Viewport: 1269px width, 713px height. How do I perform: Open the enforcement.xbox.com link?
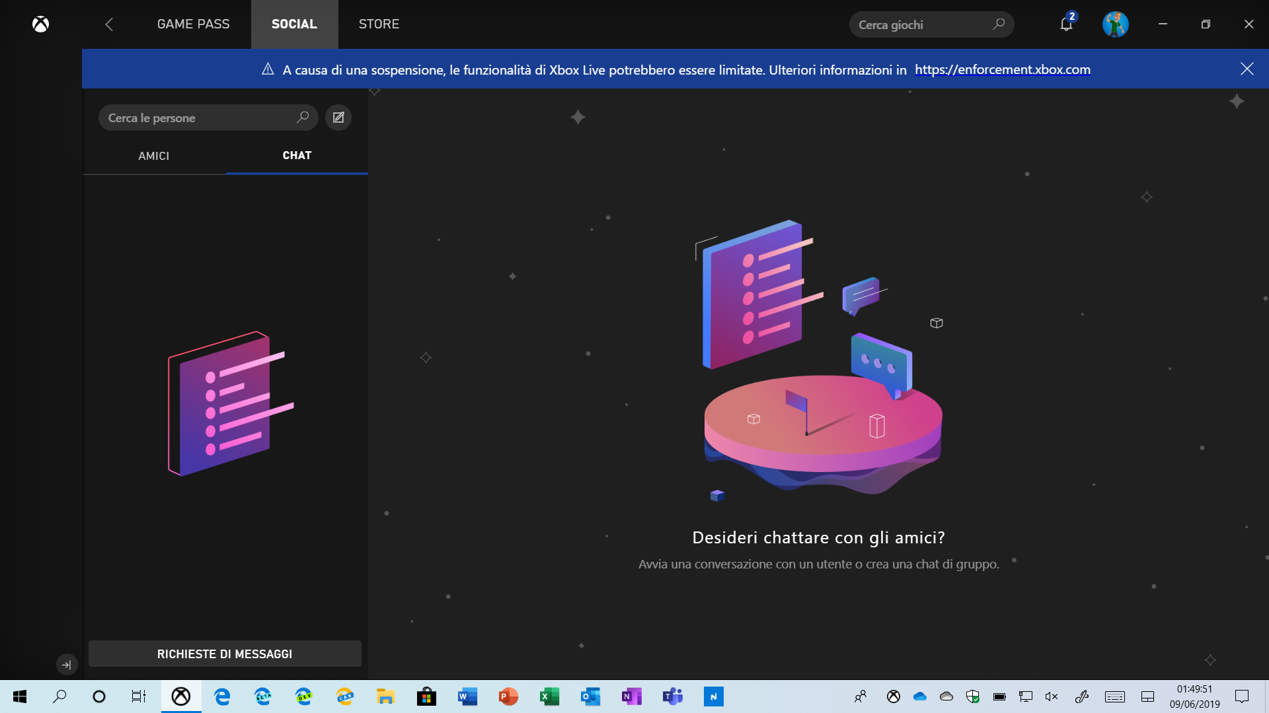[x=1003, y=69]
